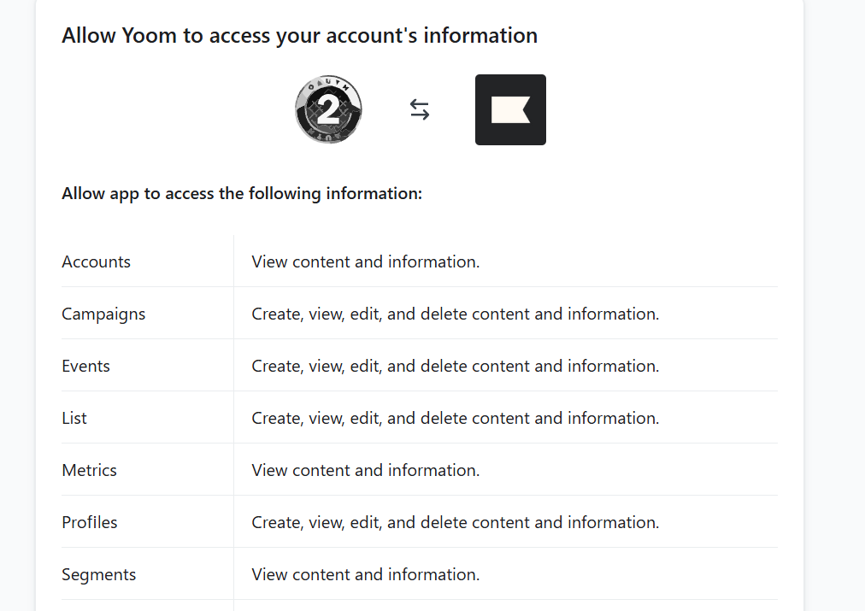Screen dimensions: 865x611
Task: Select the Campaigns row label
Action: 103,314
